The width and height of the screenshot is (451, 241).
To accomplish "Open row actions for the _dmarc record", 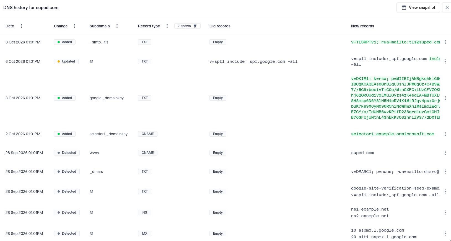I will [x=445, y=172].
